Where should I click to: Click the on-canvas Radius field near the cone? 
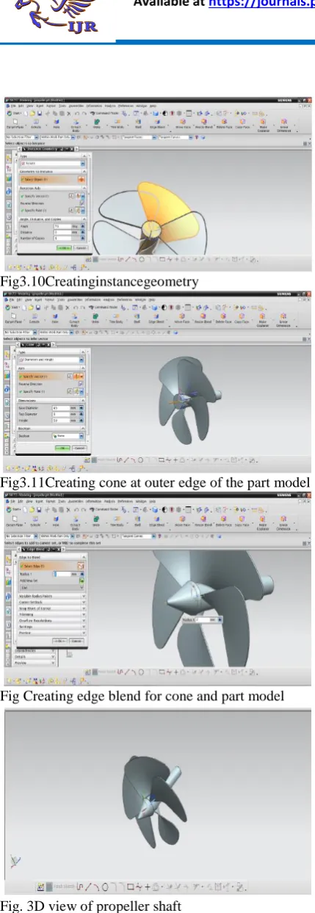tap(201, 620)
